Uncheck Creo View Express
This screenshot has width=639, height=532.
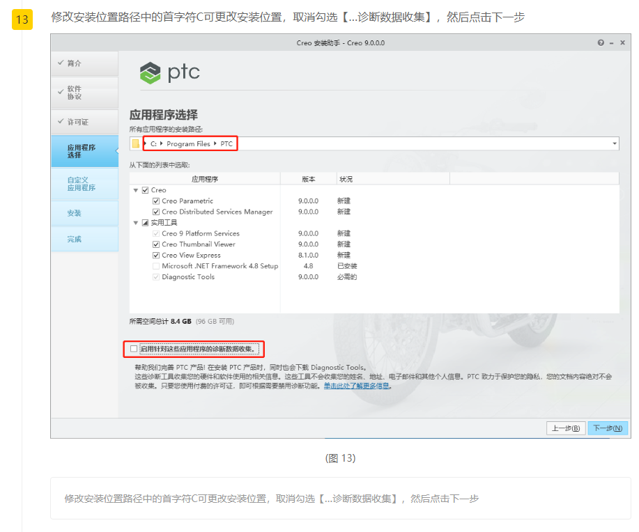(155, 256)
